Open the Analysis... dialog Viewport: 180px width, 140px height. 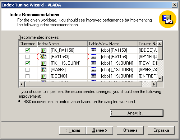(x=137, y=113)
